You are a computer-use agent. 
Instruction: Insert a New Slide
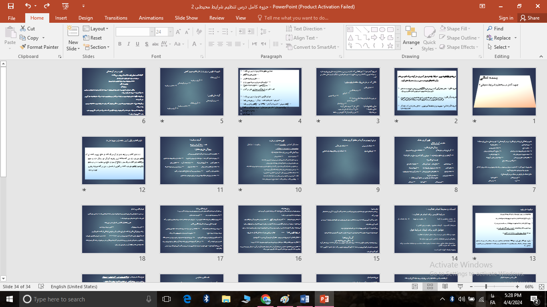(x=73, y=38)
